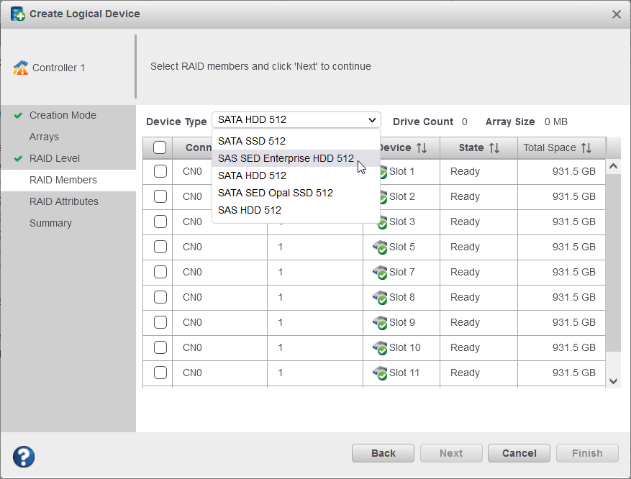631x479 pixels.
Task: Open the Help question mark icon
Action: (23, 457)
